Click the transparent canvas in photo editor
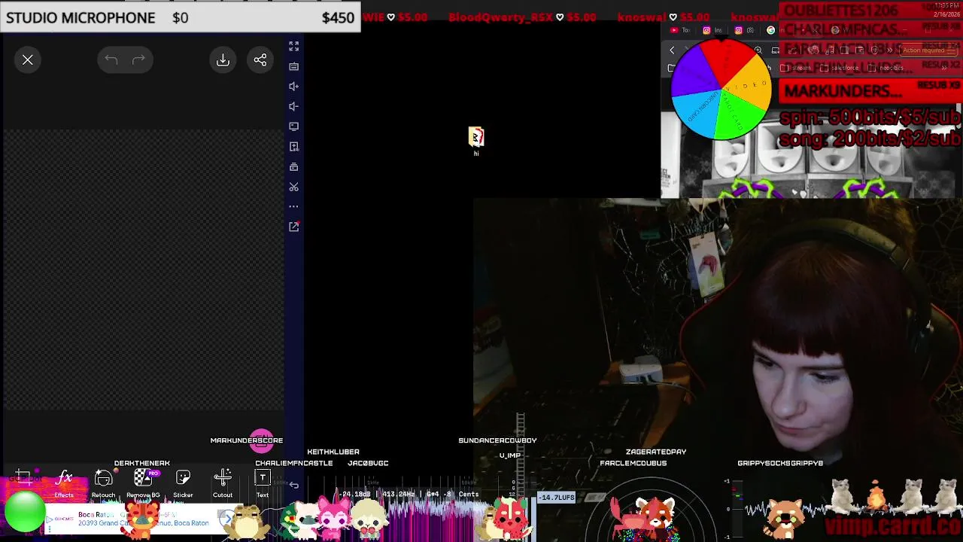 pyautogui.click(x=143, y=269)
